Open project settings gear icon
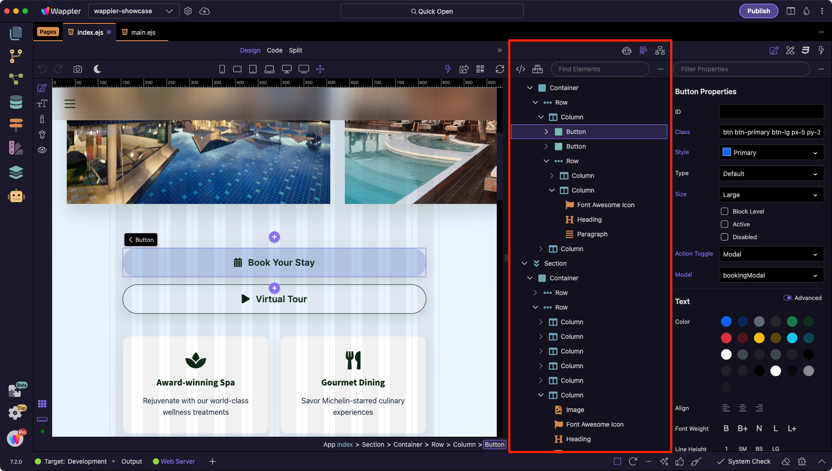Image resolution: width=832 pixels, height=471 pixels. click(188, 11)
